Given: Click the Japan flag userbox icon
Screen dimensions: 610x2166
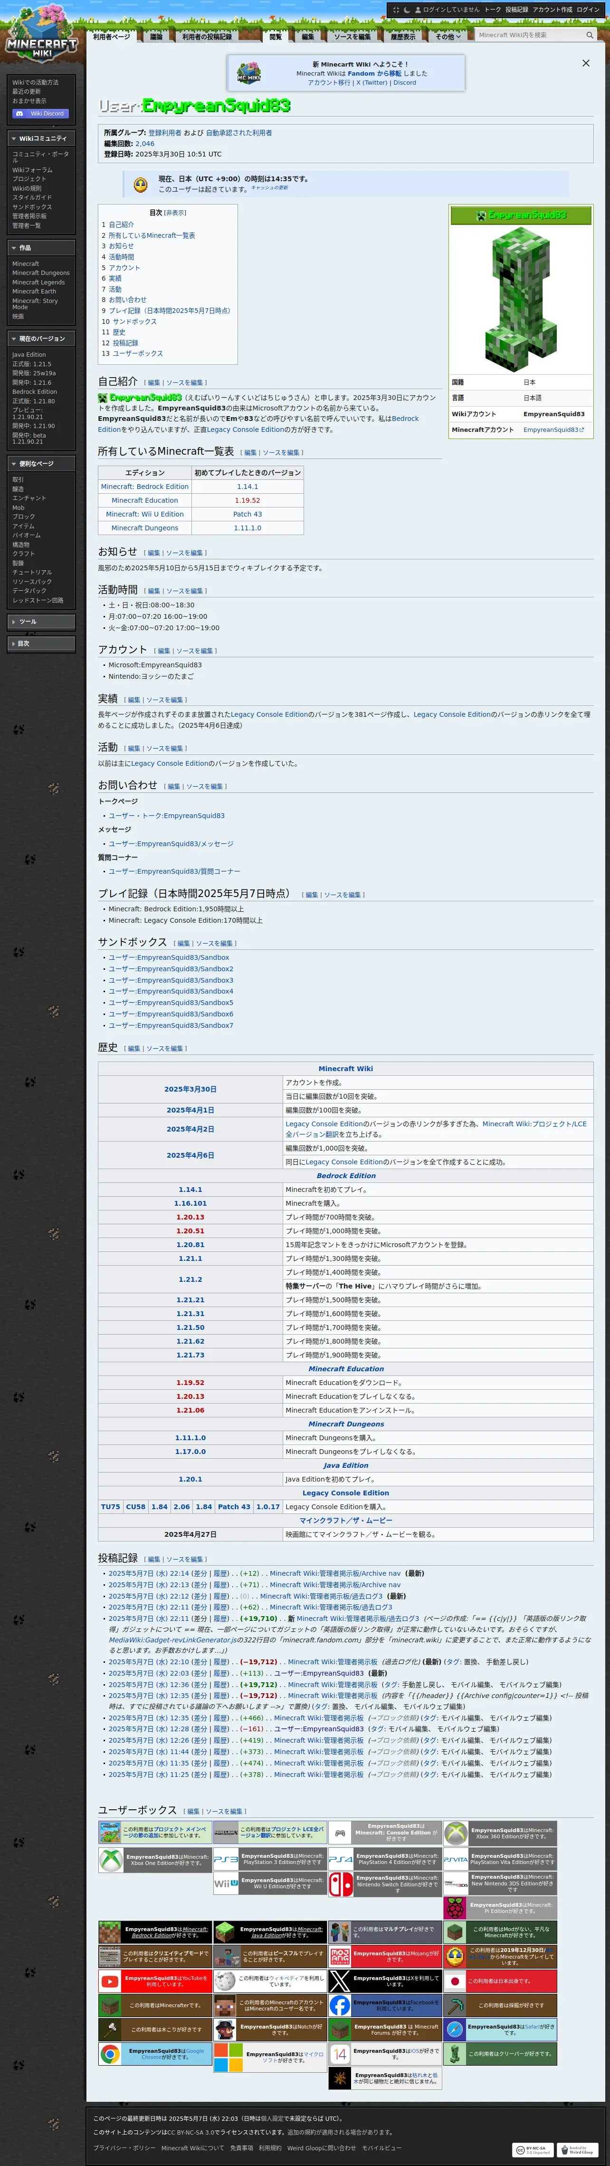Looking at the screenshot, I should click(455, 1981).
